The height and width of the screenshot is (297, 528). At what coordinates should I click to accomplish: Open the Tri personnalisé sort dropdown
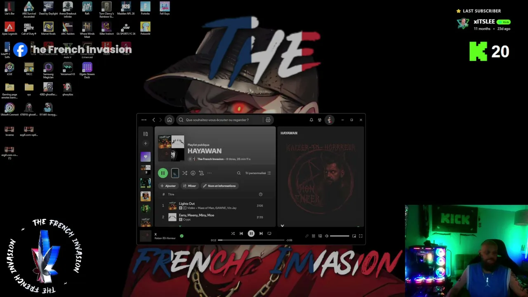258,173
